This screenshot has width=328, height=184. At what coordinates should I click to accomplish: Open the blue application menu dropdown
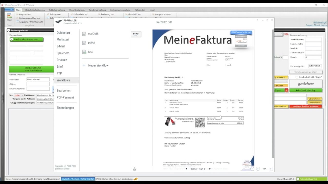coord(9,10)
